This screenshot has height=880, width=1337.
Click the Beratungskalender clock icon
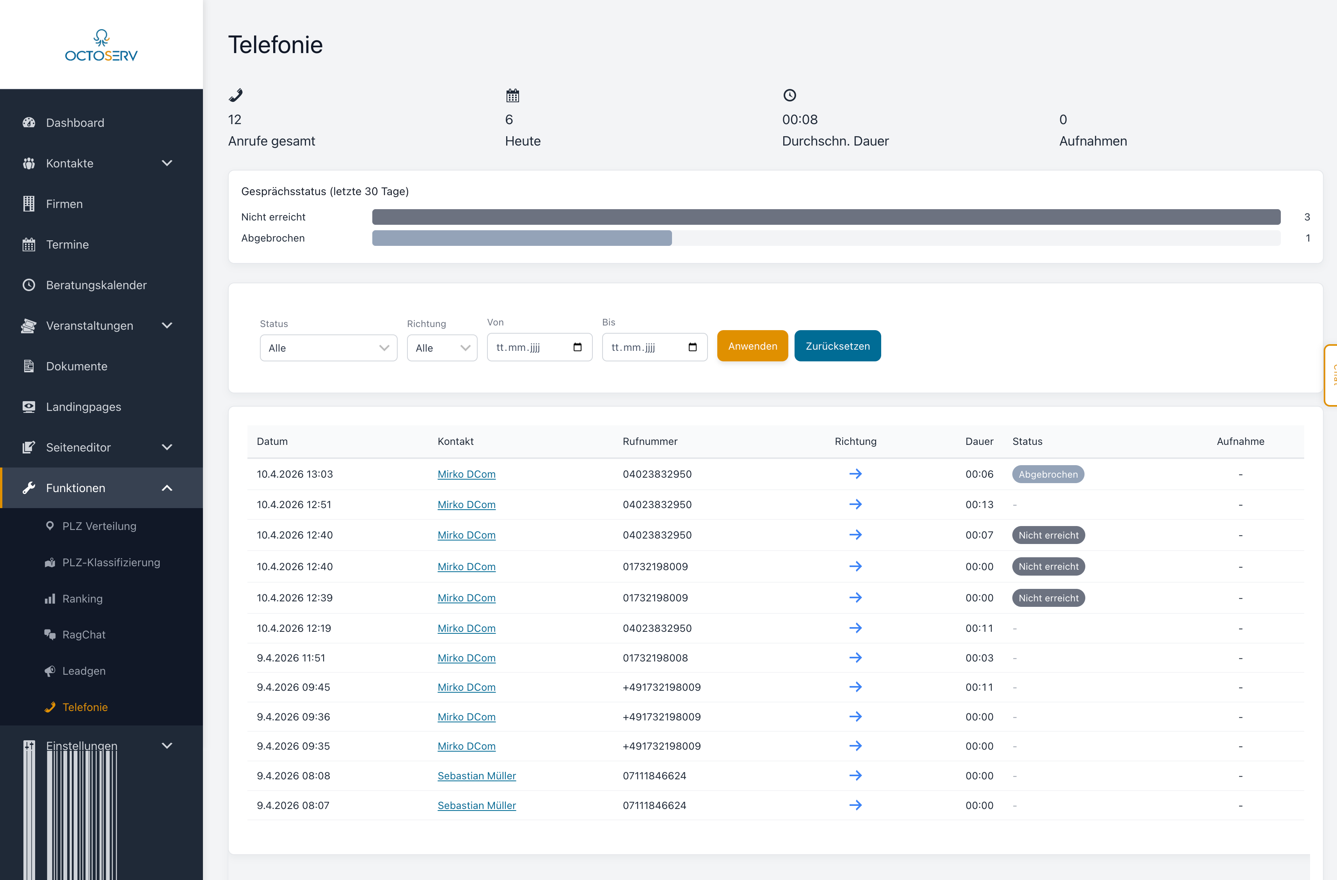tap(28, 285)
